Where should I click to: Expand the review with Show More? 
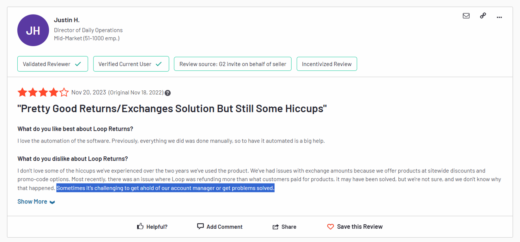click(x=32, y=201)
